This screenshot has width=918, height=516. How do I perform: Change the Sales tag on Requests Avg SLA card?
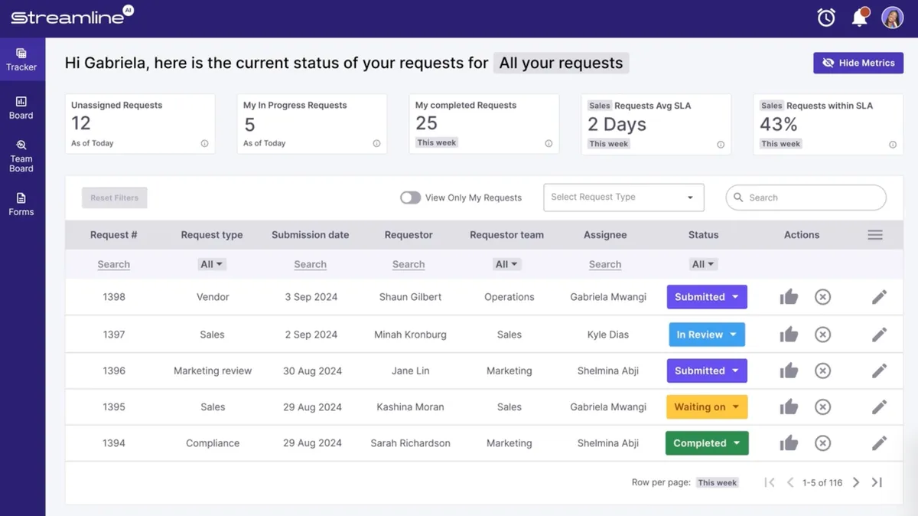600,106
